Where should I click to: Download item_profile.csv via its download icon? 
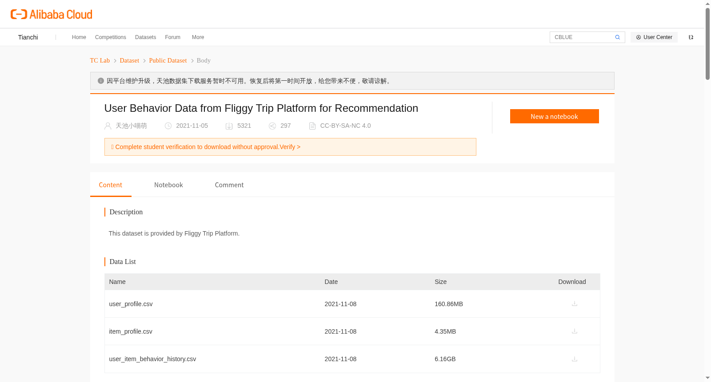tap(574, 331)
